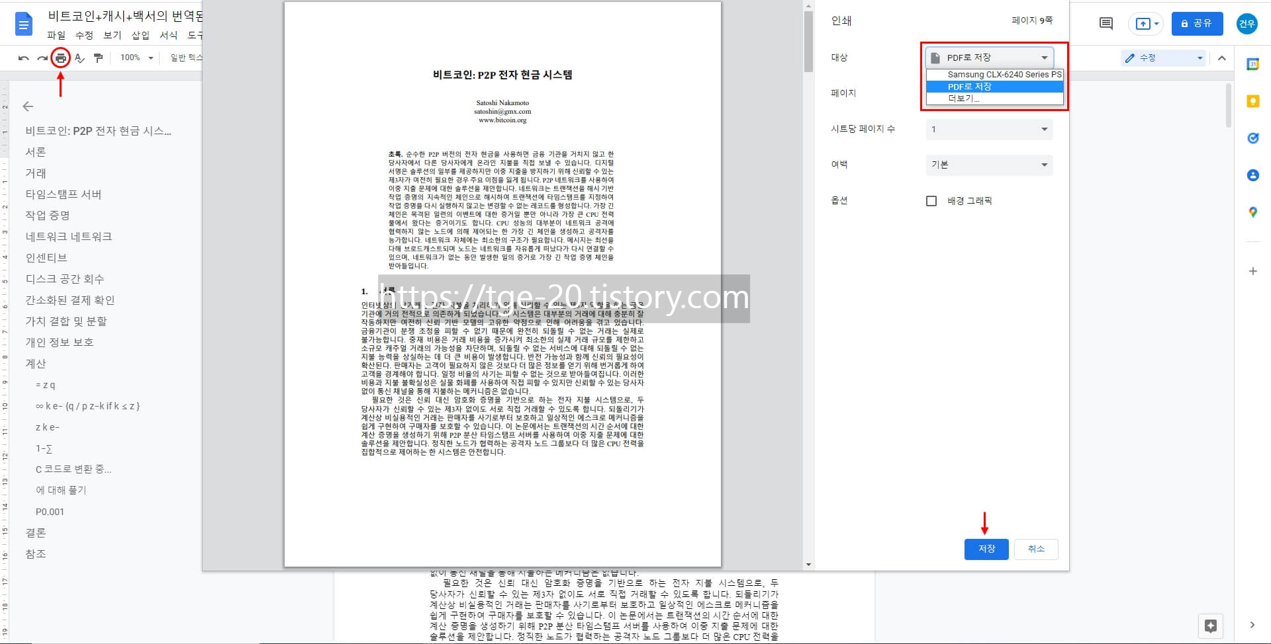This screenshot has width=1271, height=644.
Task: Click the document title in header
Action: click(126, 16)
